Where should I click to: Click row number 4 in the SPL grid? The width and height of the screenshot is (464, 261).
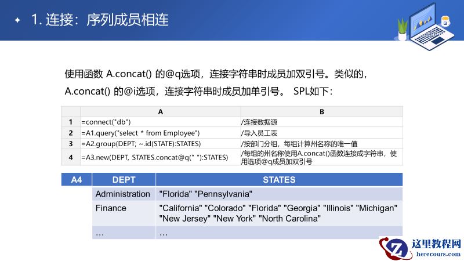[x=71, y=157]
